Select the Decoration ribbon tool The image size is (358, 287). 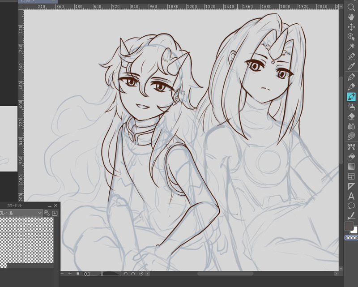pos(351,147)
